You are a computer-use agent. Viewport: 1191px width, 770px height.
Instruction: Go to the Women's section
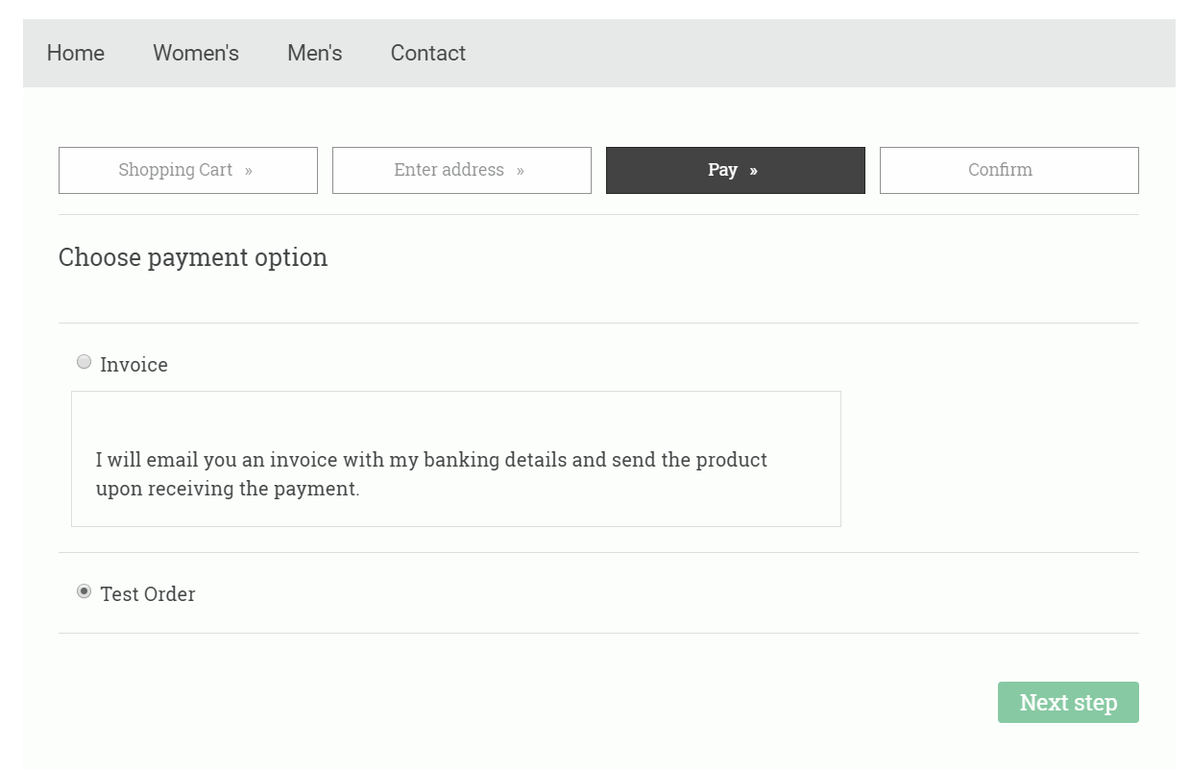click(196, 53)
